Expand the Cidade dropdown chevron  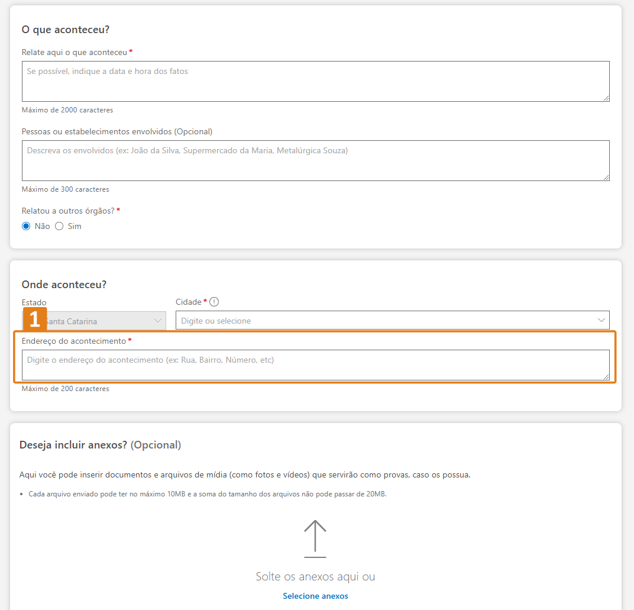[601, 321]
